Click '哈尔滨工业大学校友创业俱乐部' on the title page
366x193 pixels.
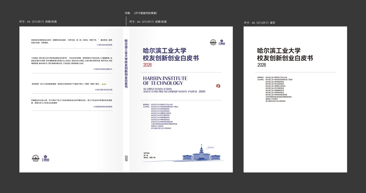click(276, 95)
